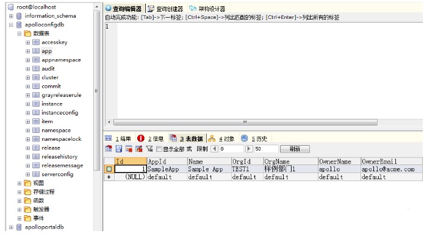Click the OwnerName column header
This screenshot has width=435, height=239.
click(339, 162)
